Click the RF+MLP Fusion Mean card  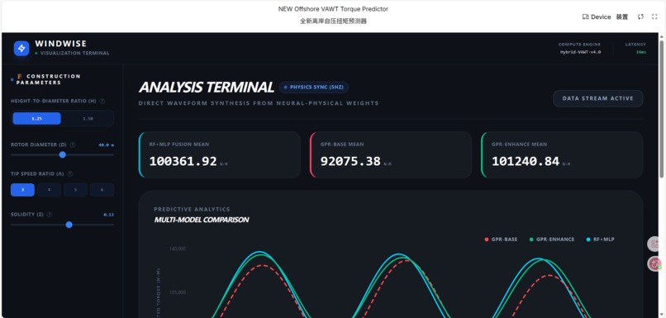[x=220, y=154]
